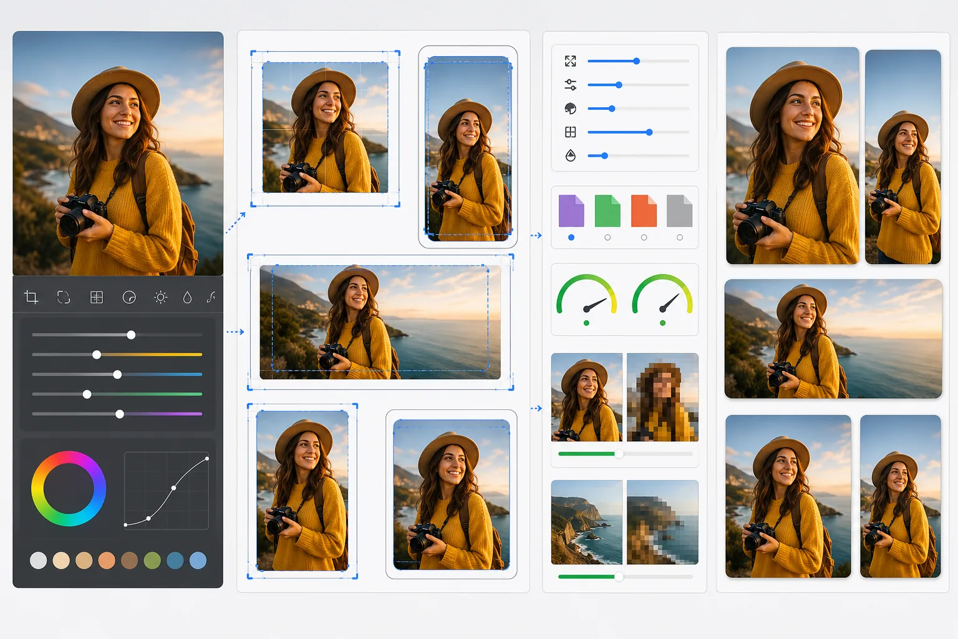Click the main photo preview above dark toolbar
The width and height of the screenshot is (958, 639).
[x=118, y=154]
